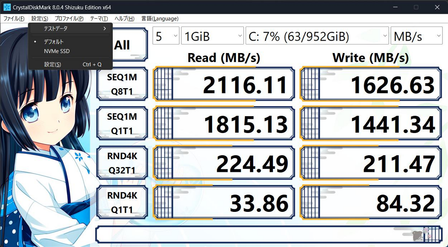This screenshot has width=448, height=247.
Task: Open the プロファイル(P) menu
Action: point(69,19)
